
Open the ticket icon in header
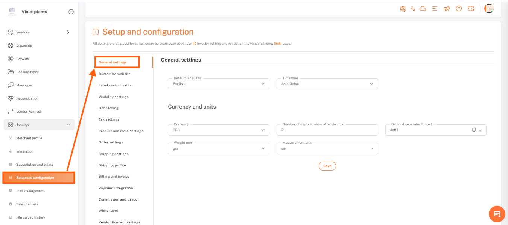click(x=471, y=9)
